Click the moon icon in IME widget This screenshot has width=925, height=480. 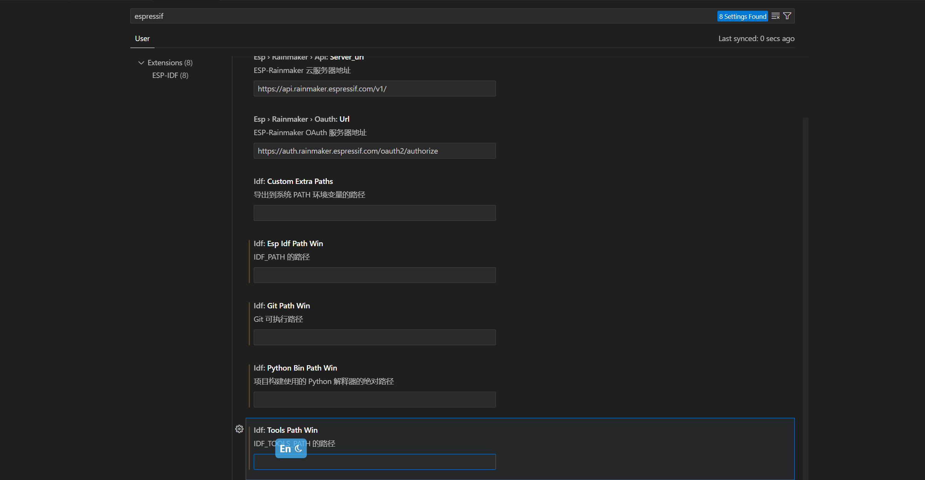299,449
